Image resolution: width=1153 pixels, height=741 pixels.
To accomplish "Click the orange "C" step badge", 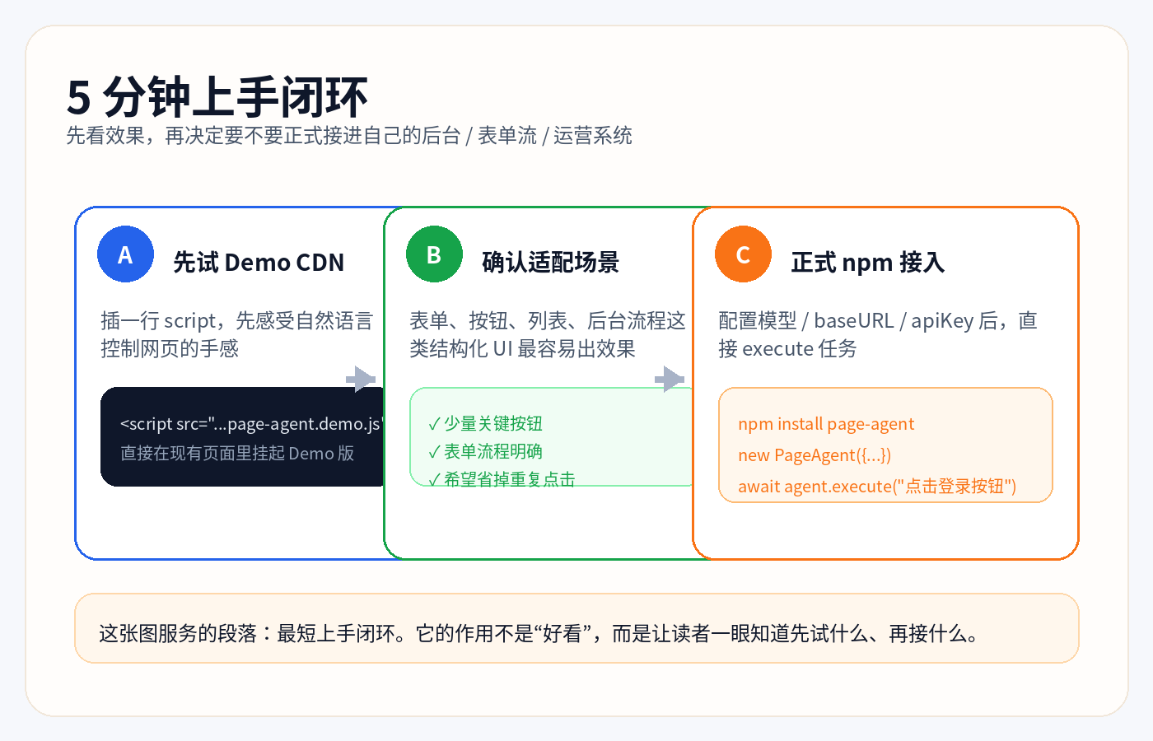I will coord(743,254).
